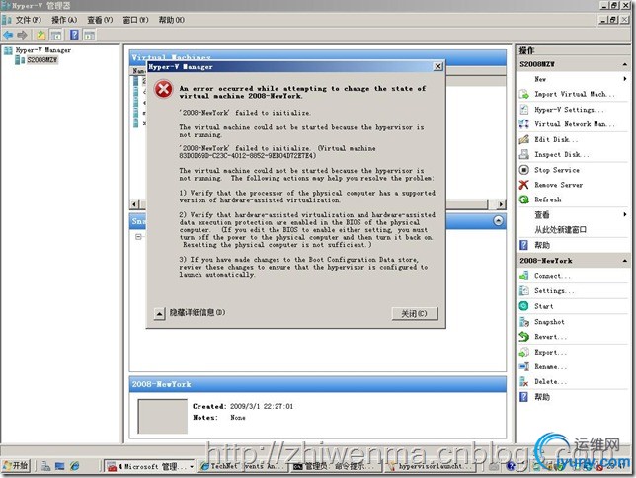Collapse the S2008MZW actions section
636x478 pixels.
click(624, 64)
